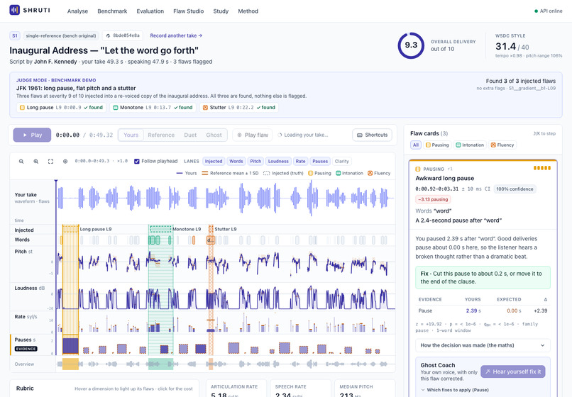This screenshot has width=572, height=397.
Task: Click the playhead marker at the waveform start
Action: click(56, 181)
